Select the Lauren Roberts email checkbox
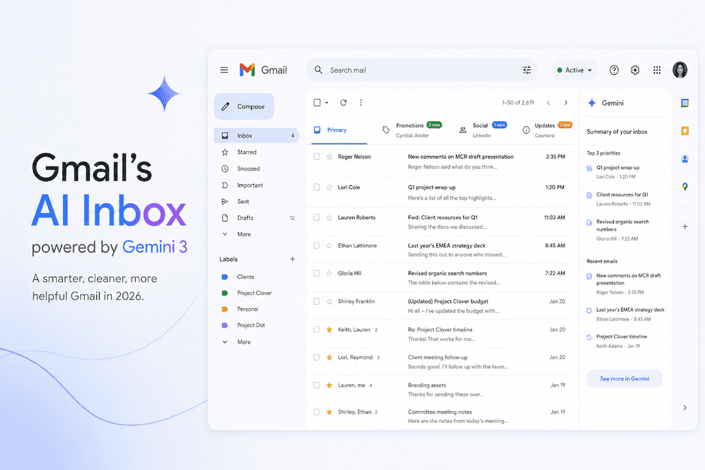 317,218
